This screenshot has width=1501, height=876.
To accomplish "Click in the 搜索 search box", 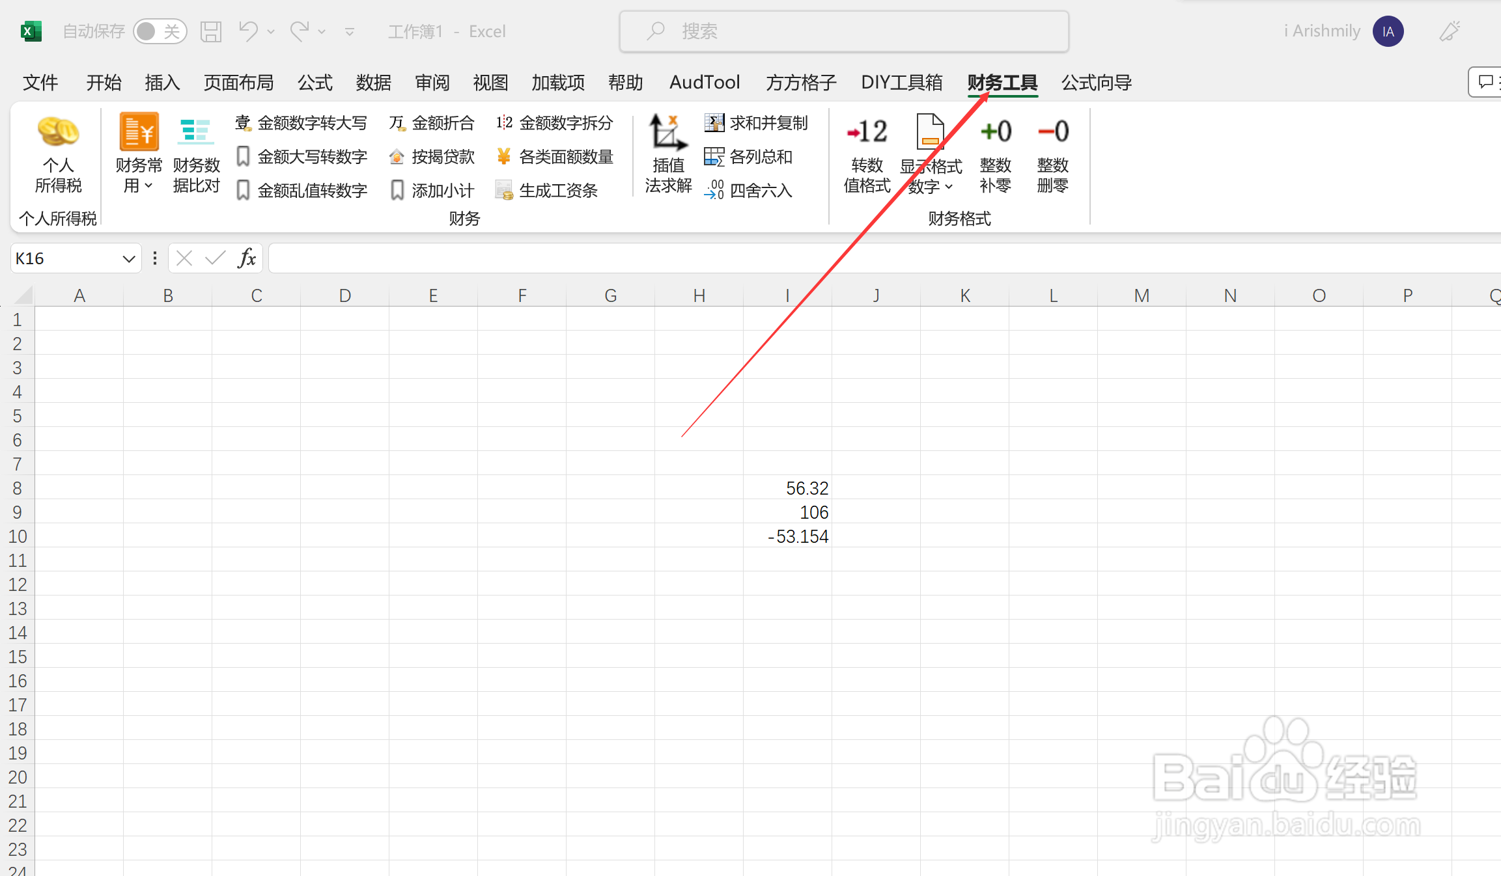I will (844, 31).
